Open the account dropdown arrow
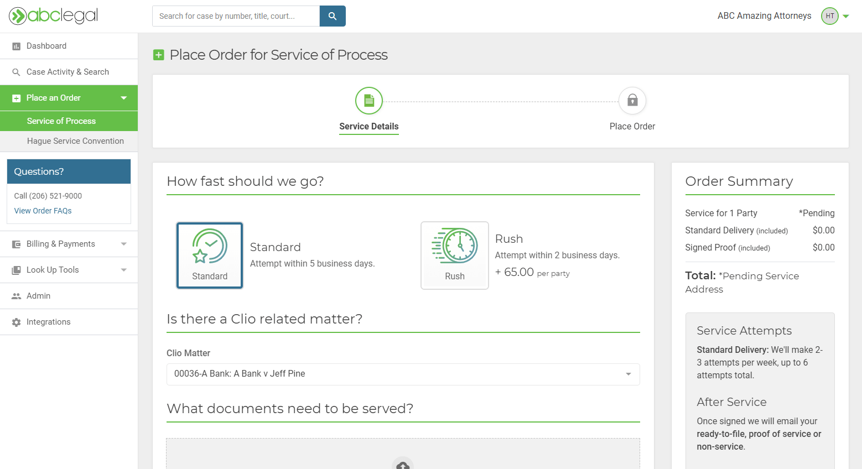Viewport: 862px width, 469px height. tap(846, 17)
